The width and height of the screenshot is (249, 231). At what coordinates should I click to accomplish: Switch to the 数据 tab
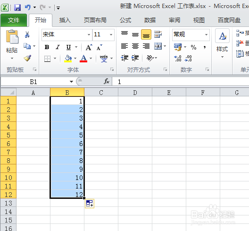coord(150,20)
